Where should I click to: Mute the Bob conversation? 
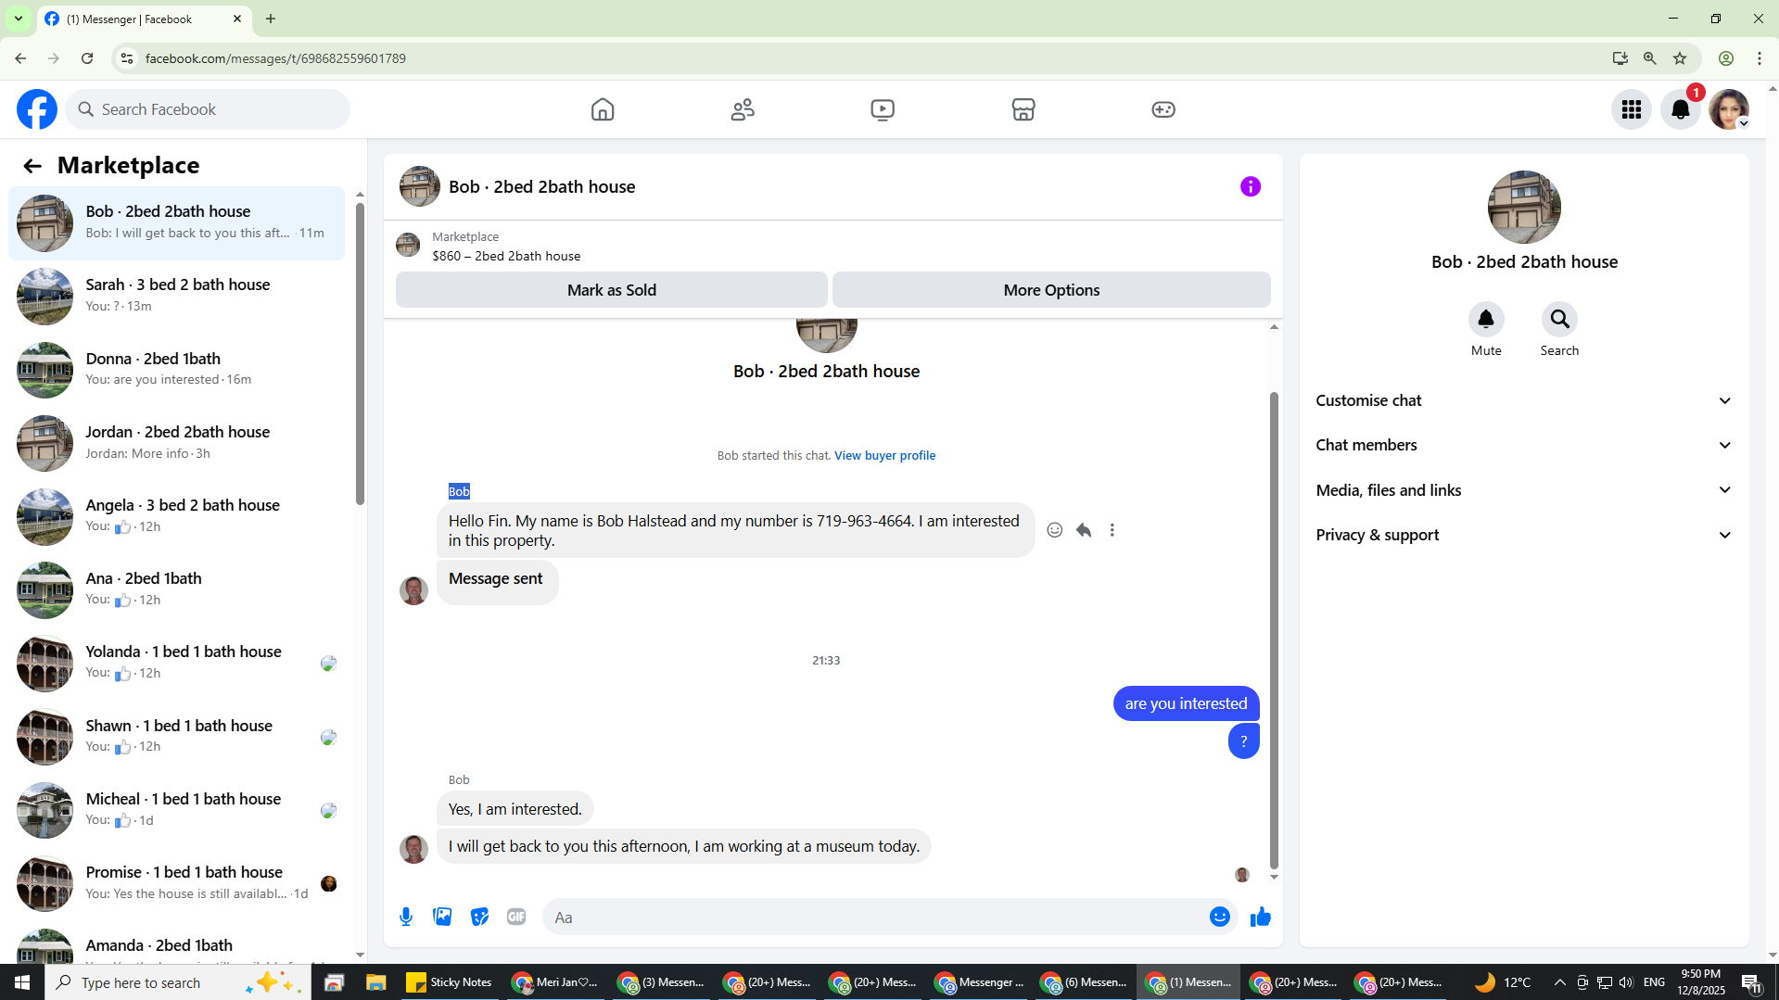[x=1486, y=320]
